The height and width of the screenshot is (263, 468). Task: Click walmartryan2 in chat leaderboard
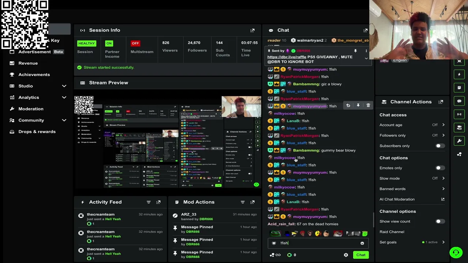pyautogui.click(x=310, y=41)
